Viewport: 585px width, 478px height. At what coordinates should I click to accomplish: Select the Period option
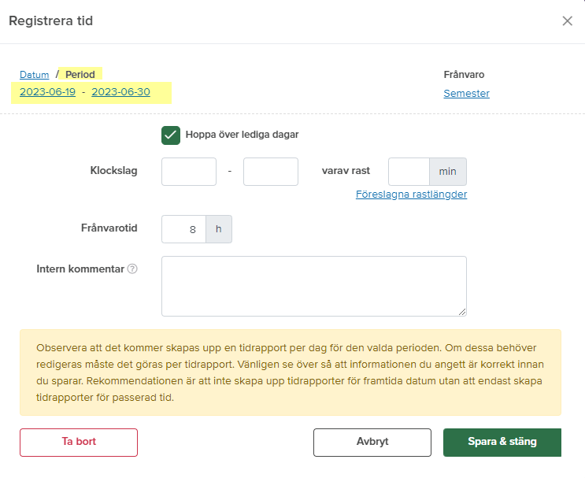pos(80,75)
